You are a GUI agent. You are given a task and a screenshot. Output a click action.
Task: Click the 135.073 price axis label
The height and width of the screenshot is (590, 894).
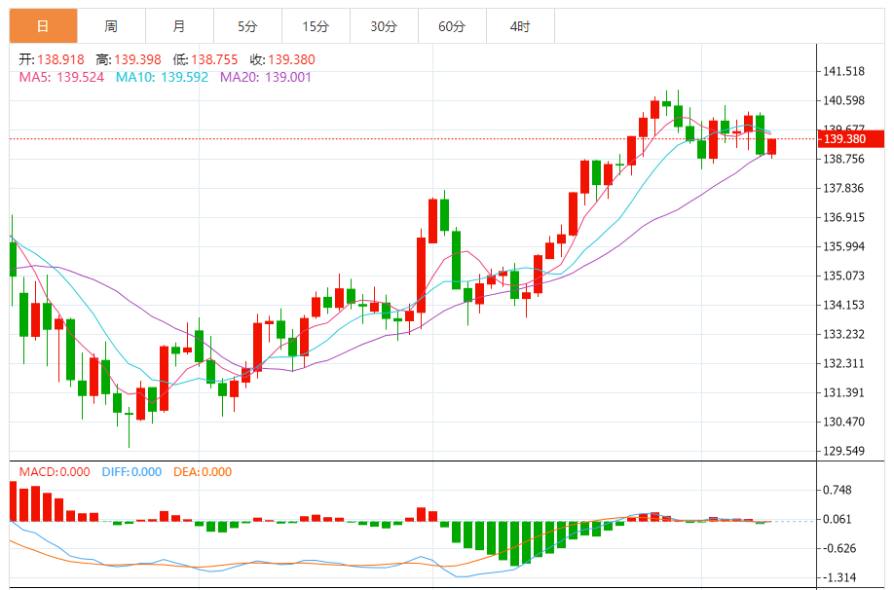point(843,276)
